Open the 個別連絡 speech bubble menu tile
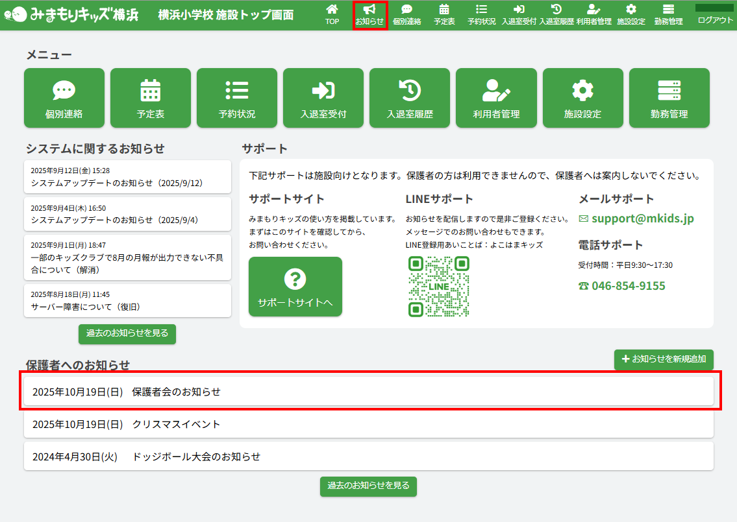 (x=64, y=98)
